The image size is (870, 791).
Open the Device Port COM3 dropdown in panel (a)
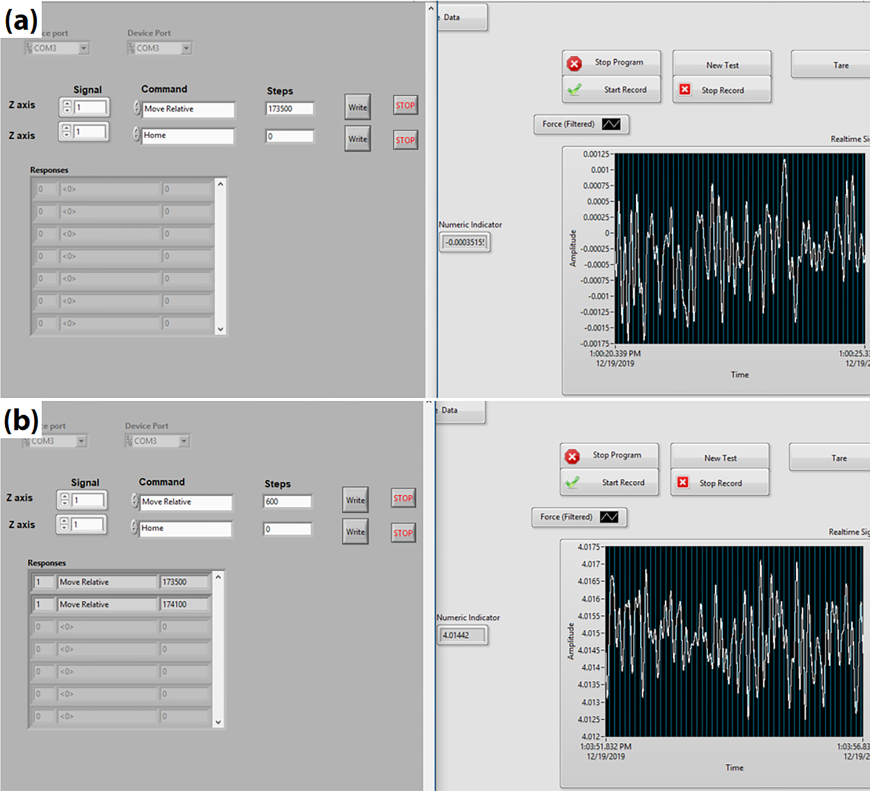click(x=186, y=48)
